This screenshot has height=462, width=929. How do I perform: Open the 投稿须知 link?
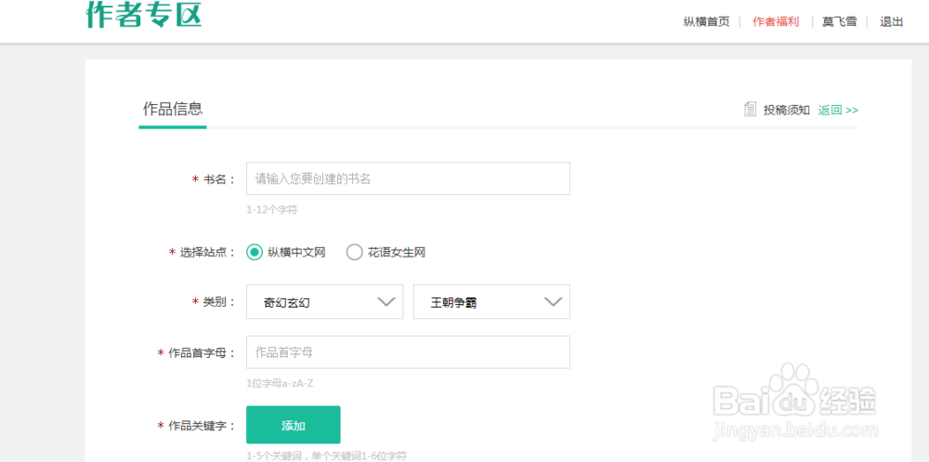tap(786, 111)
